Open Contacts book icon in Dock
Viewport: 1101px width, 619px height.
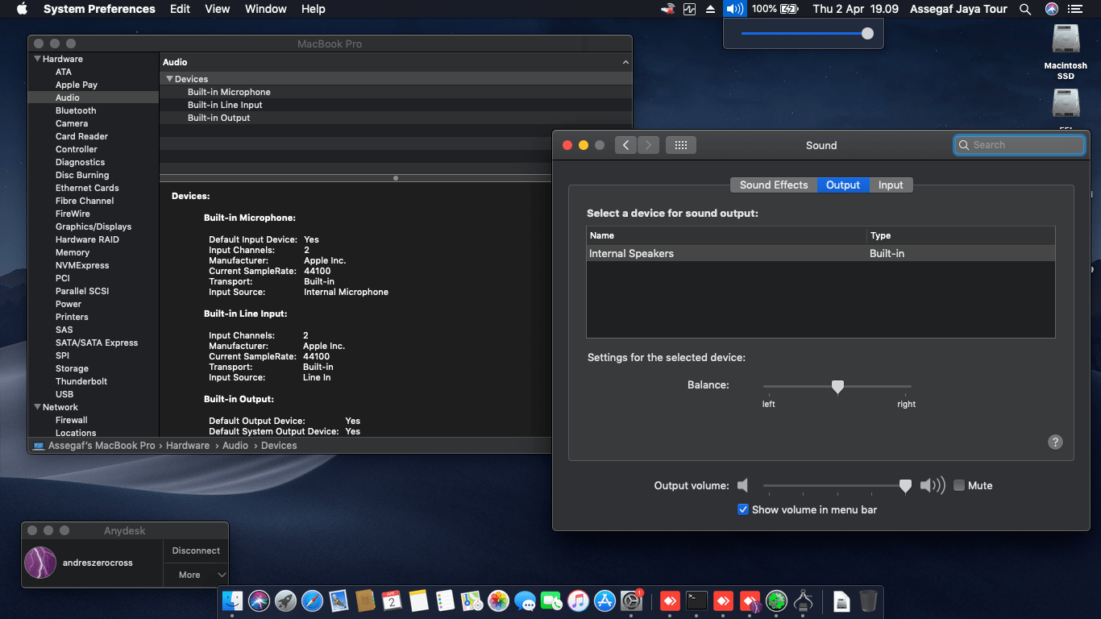tap(365, 600)
